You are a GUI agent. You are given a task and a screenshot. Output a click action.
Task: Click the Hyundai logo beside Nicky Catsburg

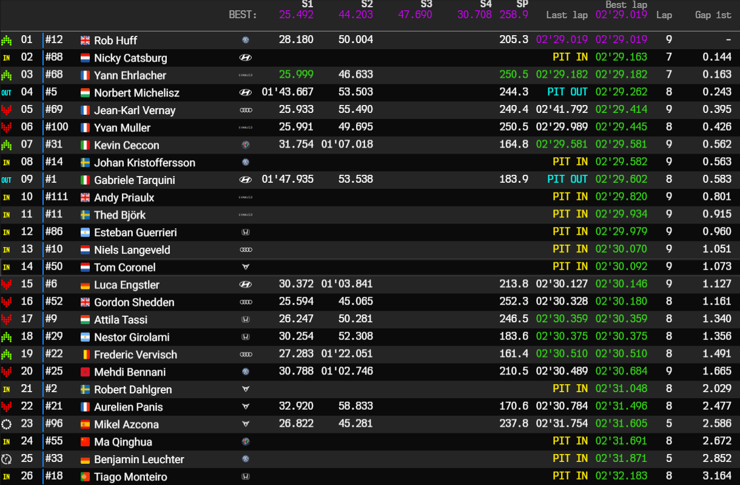coord(246,58)
